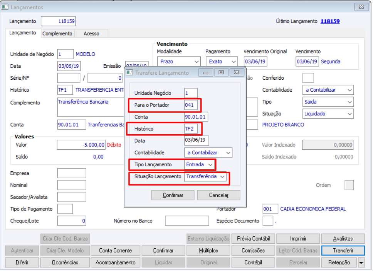Click the main Histórico field TF1

click(65, 90)
